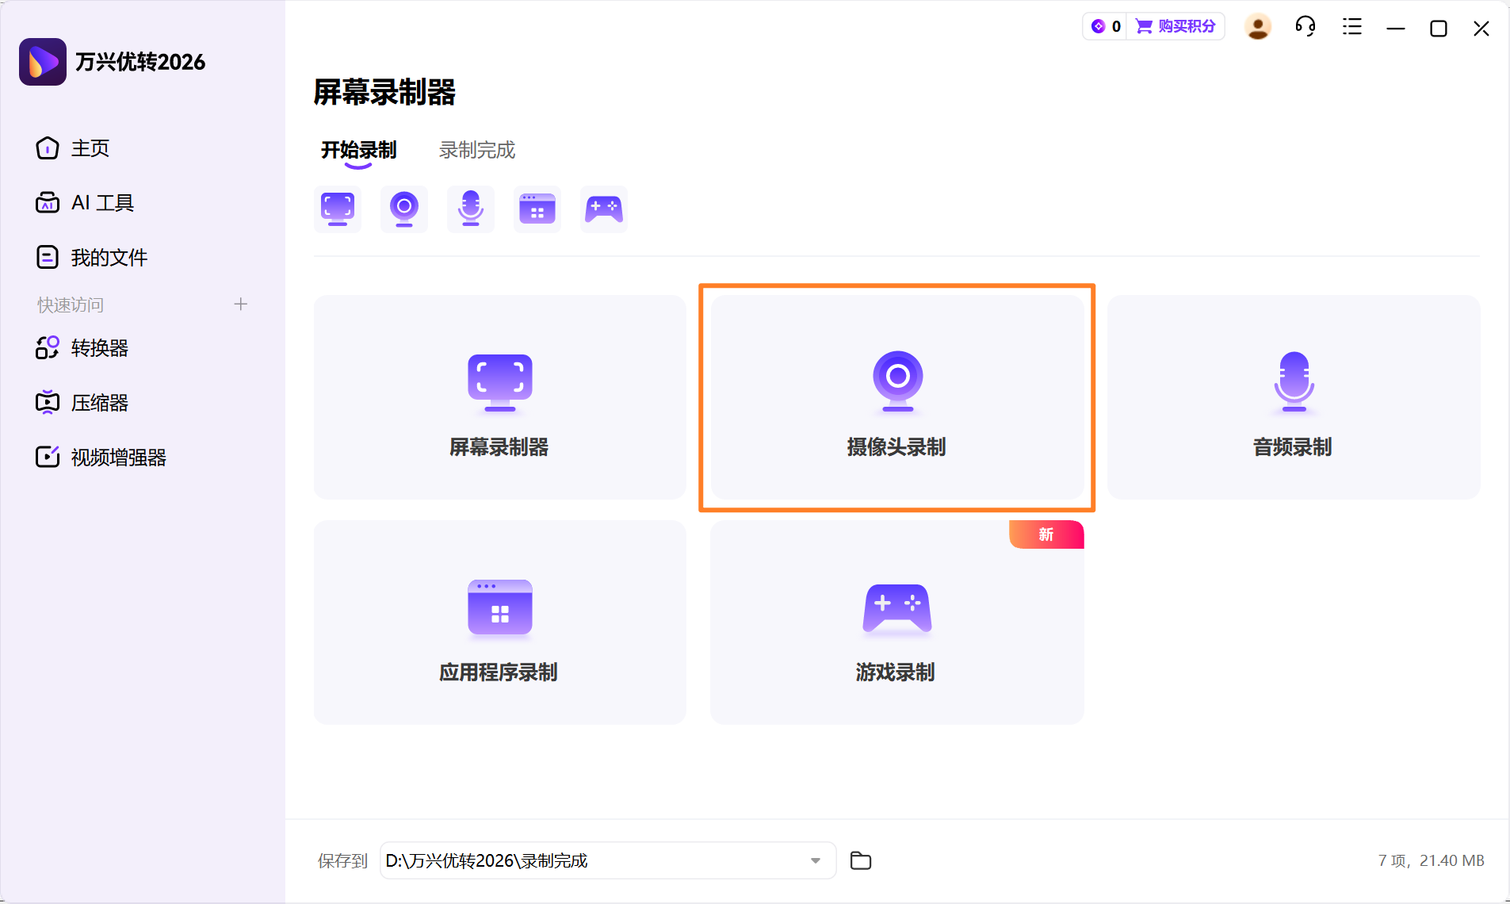Open the user profile avatar at top right
Image resolution: width=1510 pixels, height=904 pixels.
tap(1258, 26)
